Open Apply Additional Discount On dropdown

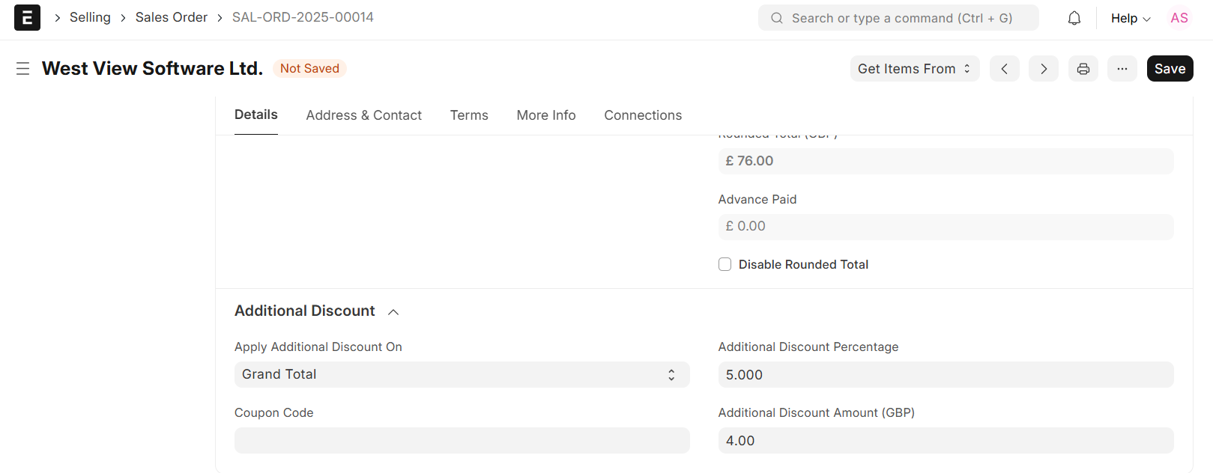click(462, 374)
